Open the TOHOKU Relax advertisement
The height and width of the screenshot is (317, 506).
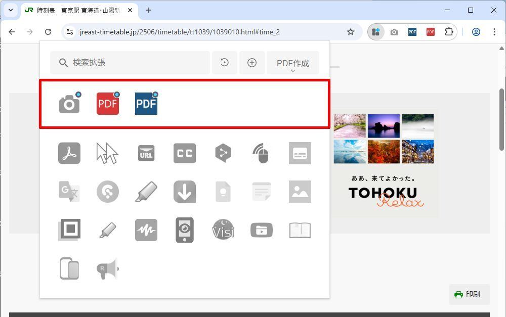pyautogui.click(x=384, y=162)
